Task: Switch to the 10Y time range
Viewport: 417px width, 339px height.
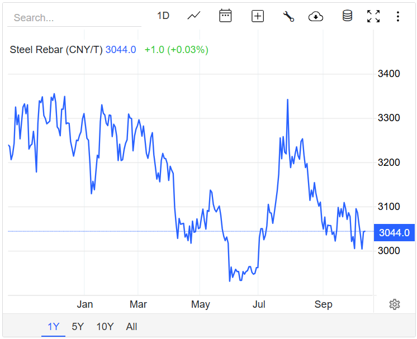Action: [105, 327]
